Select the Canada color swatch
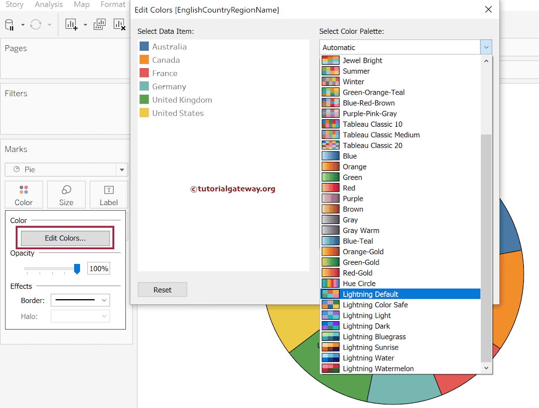Viewport: 539px width, 408px height. 144,60
